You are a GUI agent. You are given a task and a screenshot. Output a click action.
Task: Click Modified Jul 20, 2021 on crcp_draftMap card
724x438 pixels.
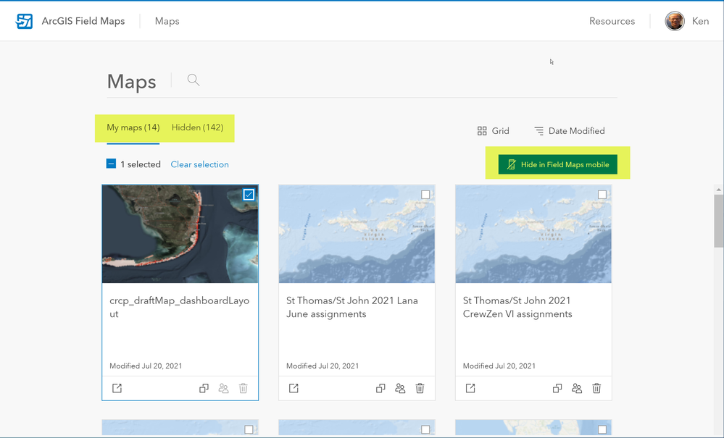point(146,366)
